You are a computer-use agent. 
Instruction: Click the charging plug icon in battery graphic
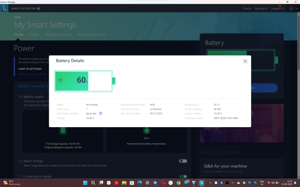pos(60,80)
